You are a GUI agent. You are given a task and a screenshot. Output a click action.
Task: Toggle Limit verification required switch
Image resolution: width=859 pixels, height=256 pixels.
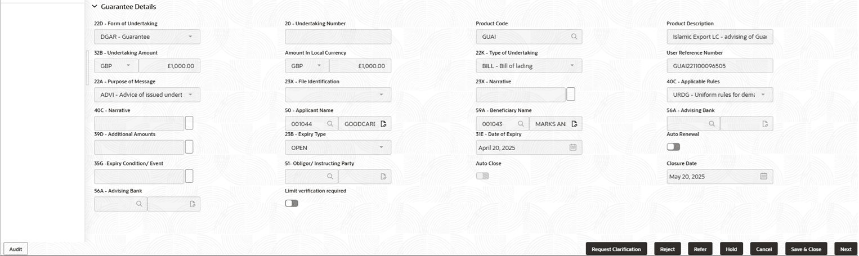click(x=292, y=203)
